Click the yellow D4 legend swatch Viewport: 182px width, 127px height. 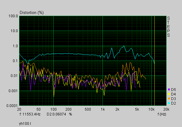(169, 94)
